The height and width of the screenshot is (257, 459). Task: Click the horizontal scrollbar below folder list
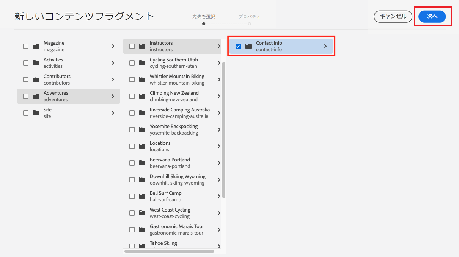[x=169, y=251]
